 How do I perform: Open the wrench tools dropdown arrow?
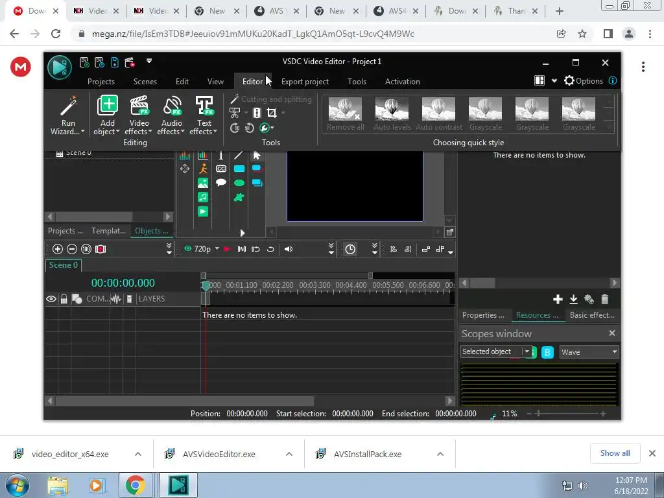point(272,128)
